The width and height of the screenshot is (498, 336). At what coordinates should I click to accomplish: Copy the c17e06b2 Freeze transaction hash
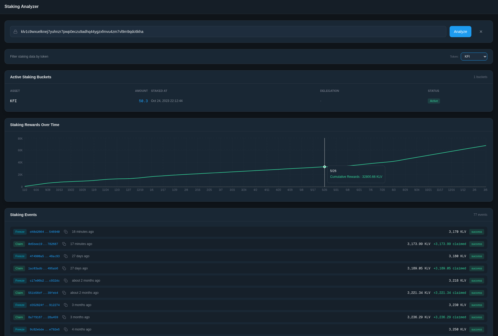[x=66, y=281]
